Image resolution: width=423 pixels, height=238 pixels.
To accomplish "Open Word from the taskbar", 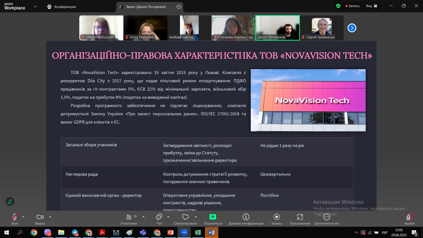I will click(x=211, y=232).
